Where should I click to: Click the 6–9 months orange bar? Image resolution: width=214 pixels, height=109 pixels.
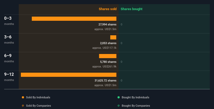click(108, 56)
